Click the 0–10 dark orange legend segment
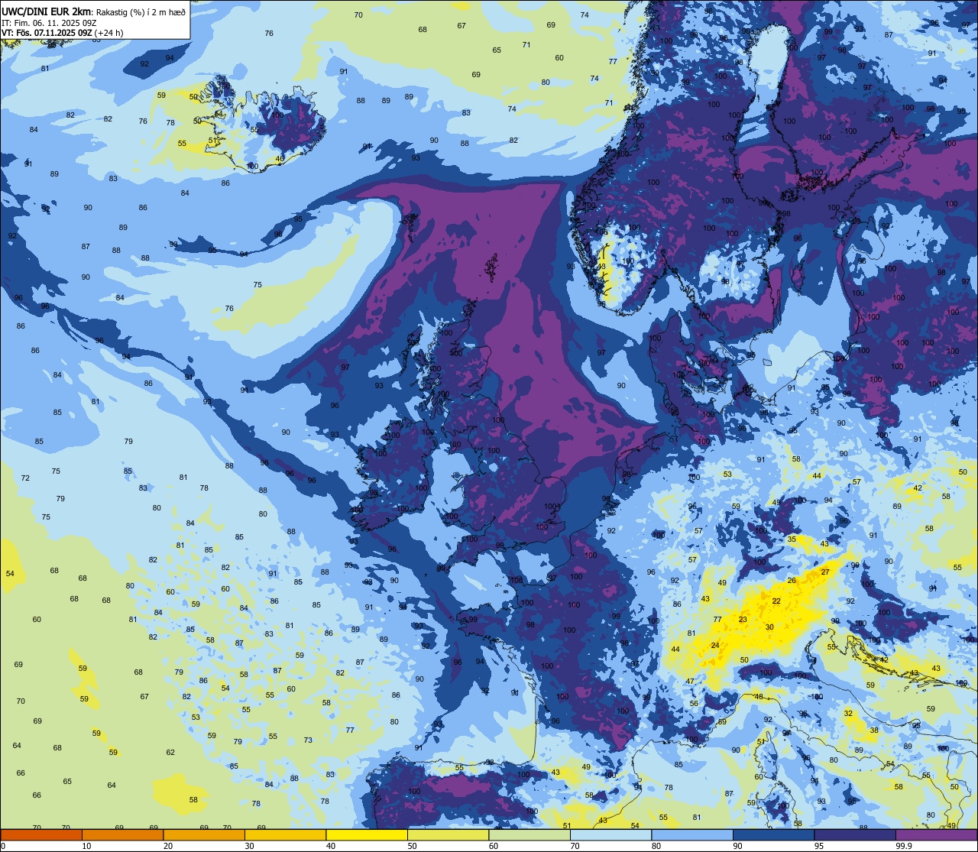The height and width of the screenshot is (852, 978). [41, 834]
